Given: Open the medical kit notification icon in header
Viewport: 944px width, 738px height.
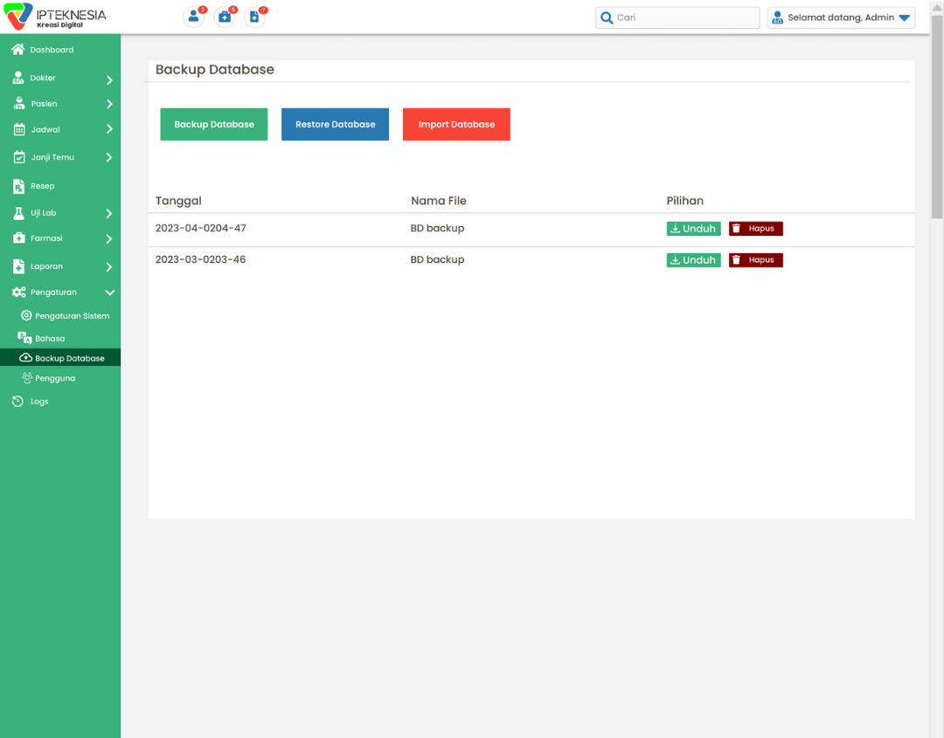Looking at the screenshot, I should tap(225, 17).
